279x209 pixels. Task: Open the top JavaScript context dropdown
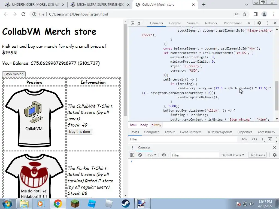(151, 155)
